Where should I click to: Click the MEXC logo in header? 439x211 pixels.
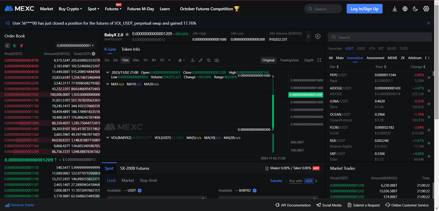[20, 9]
